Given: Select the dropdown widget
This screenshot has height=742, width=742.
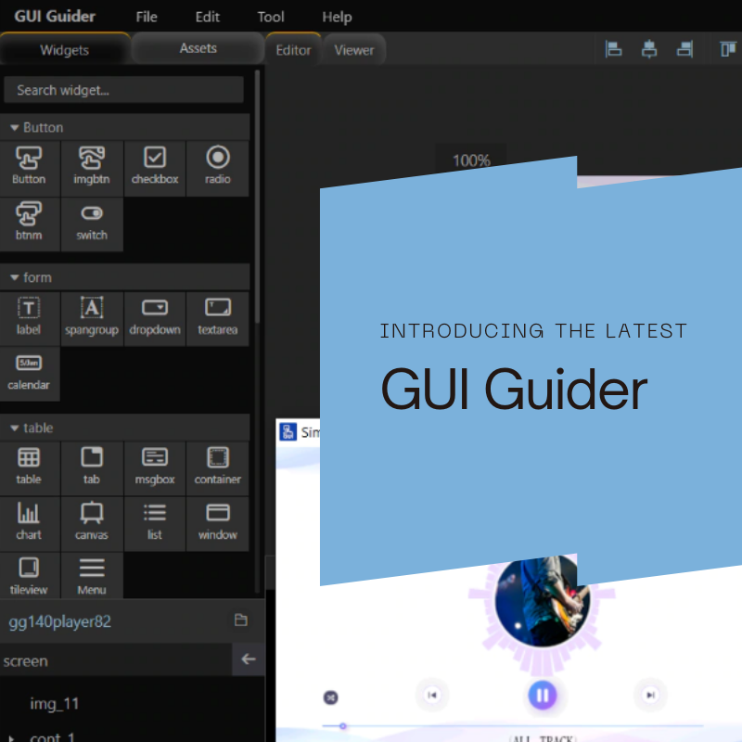Looking at the screenshot, I should coord(155,318).
